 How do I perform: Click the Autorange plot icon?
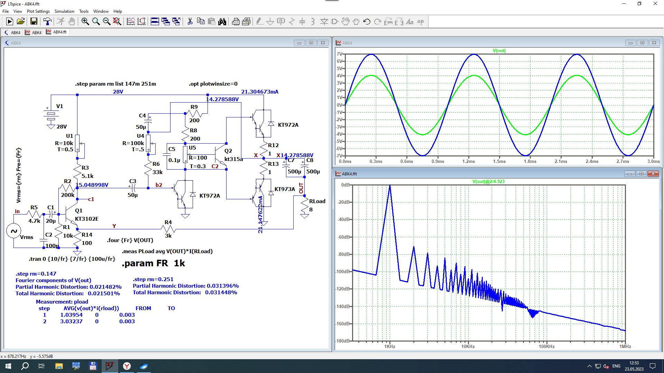click(131, 22)
